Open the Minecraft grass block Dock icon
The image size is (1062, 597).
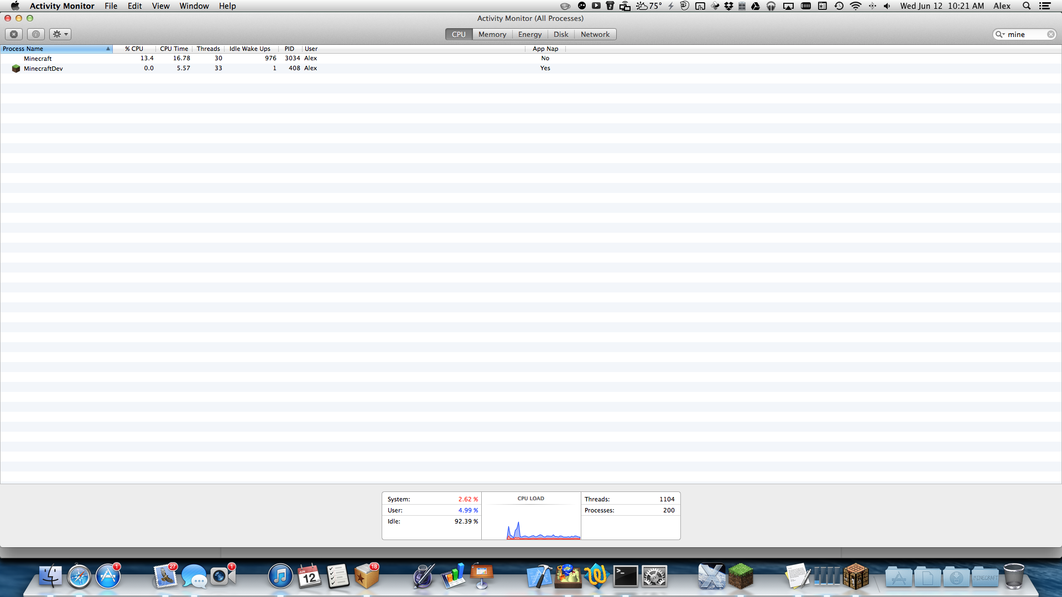click(x=741, y=577)
